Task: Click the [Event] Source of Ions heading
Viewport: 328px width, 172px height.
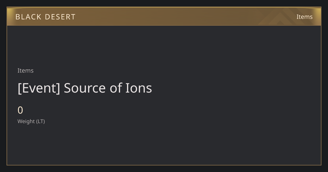Action: click(x=85, y=88)
